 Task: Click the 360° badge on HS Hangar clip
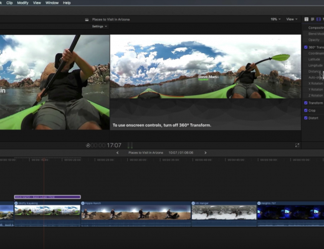click(x=193, y=203)
